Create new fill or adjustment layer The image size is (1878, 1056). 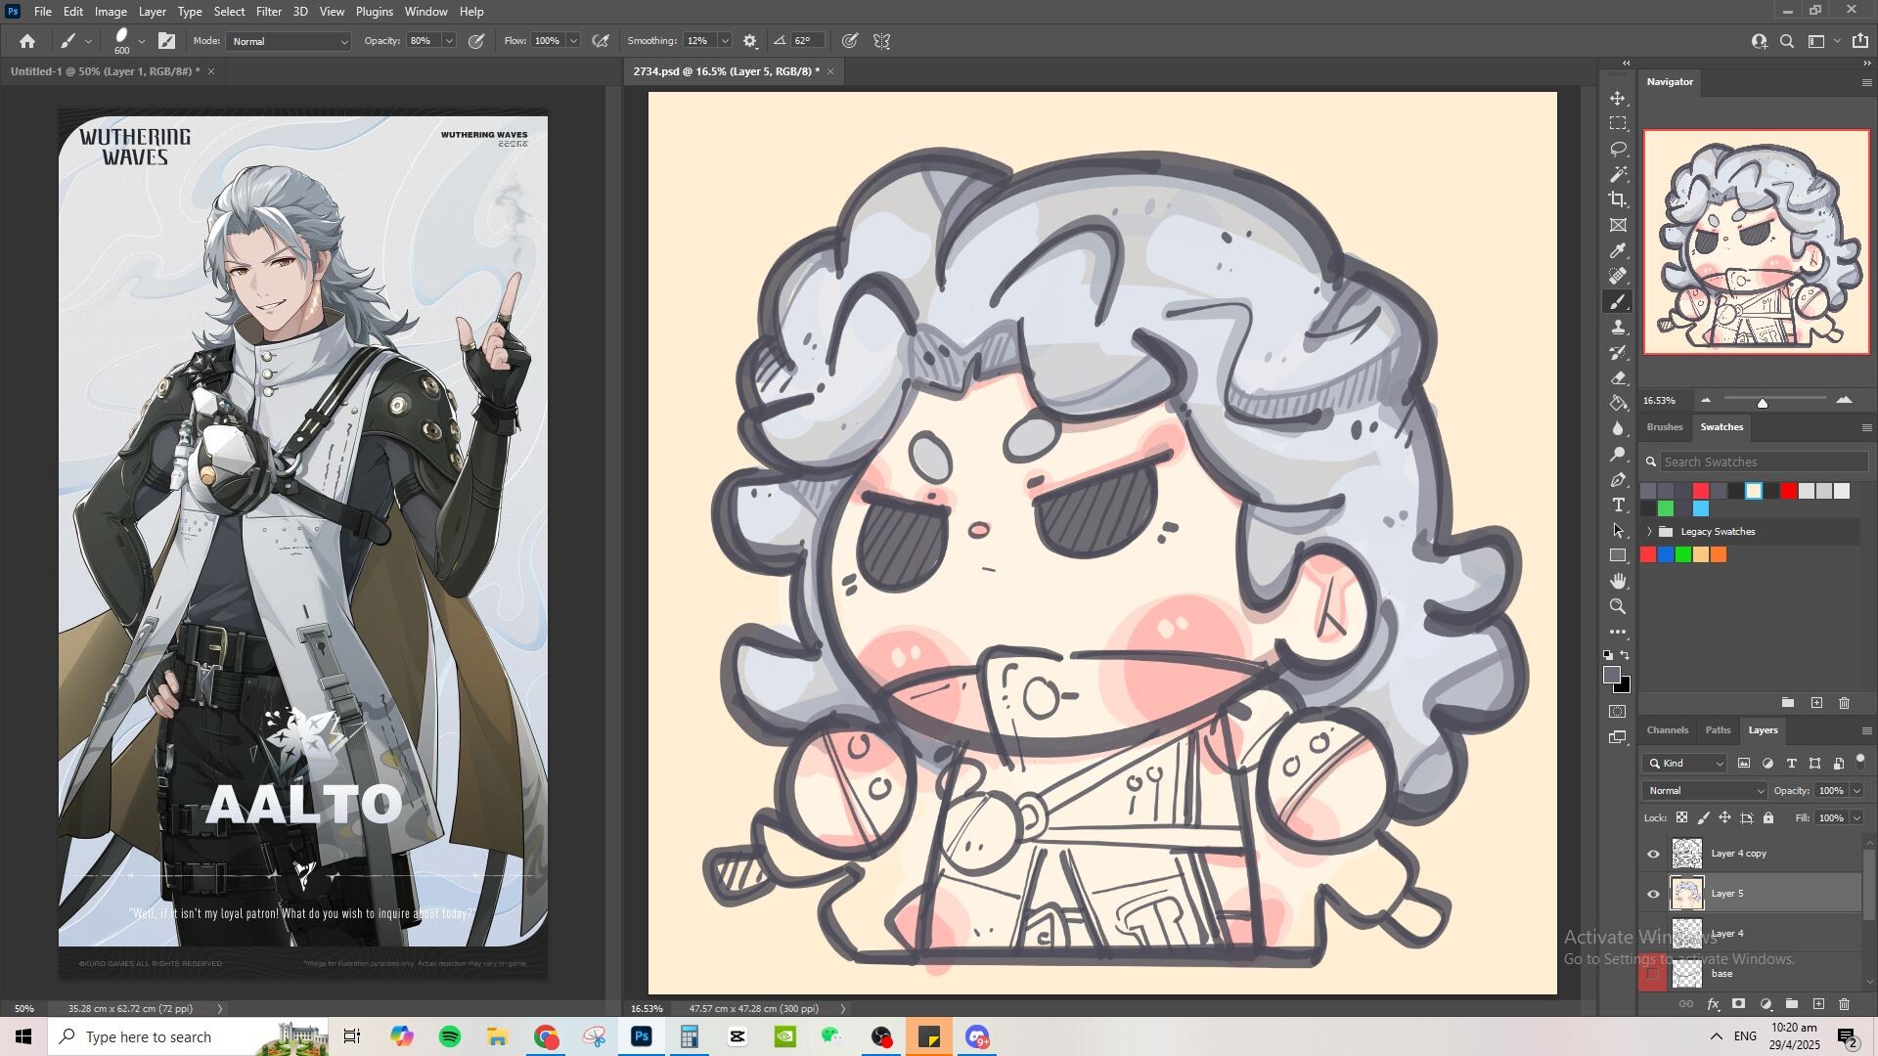pos(1766,1004)
